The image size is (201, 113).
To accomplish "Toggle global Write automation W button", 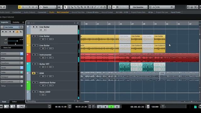I will [x=33, y=7].
